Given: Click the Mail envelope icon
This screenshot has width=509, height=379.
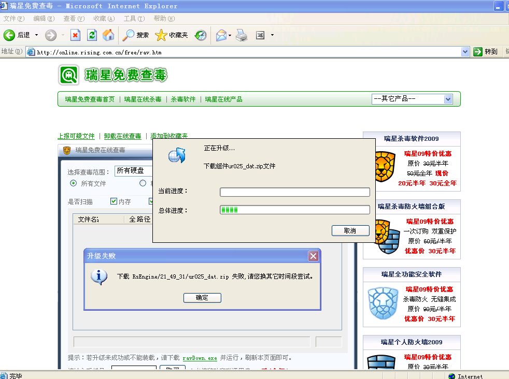Looking at the screenshot, I should tap(221, 35).
